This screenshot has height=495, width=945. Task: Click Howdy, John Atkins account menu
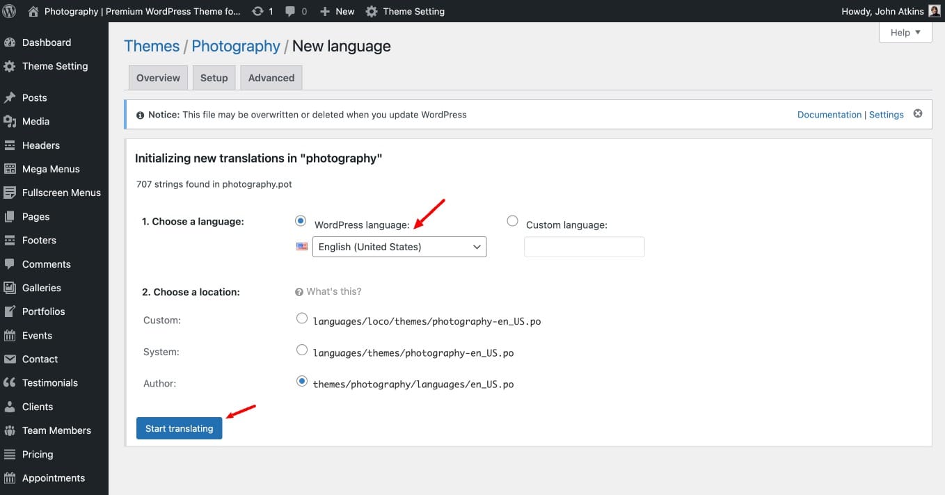891,11
